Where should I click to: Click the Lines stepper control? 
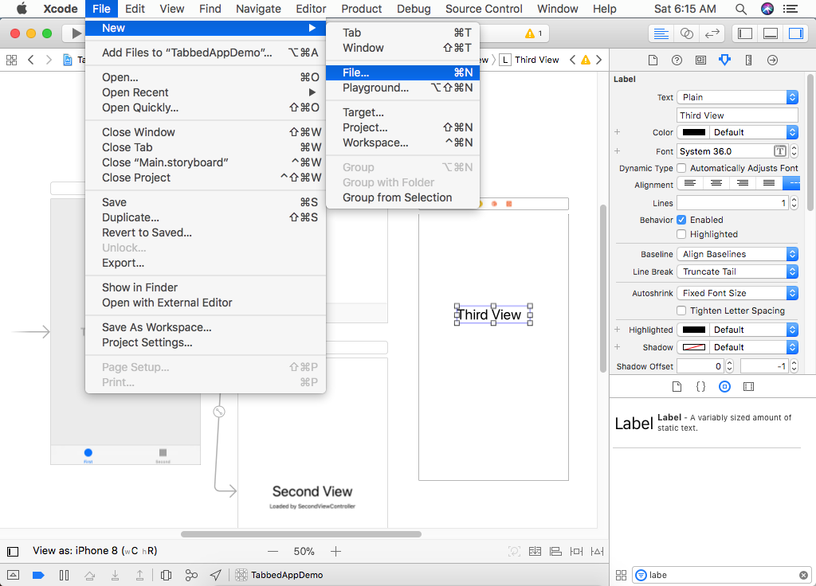click(x=794, y=203)
